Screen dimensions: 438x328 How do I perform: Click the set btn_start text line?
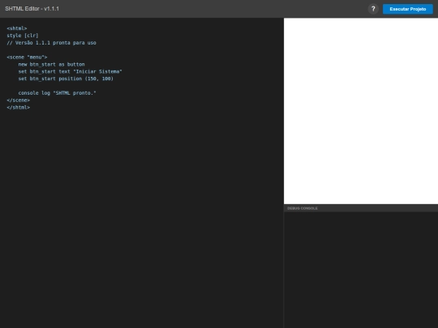click(70, 71)
